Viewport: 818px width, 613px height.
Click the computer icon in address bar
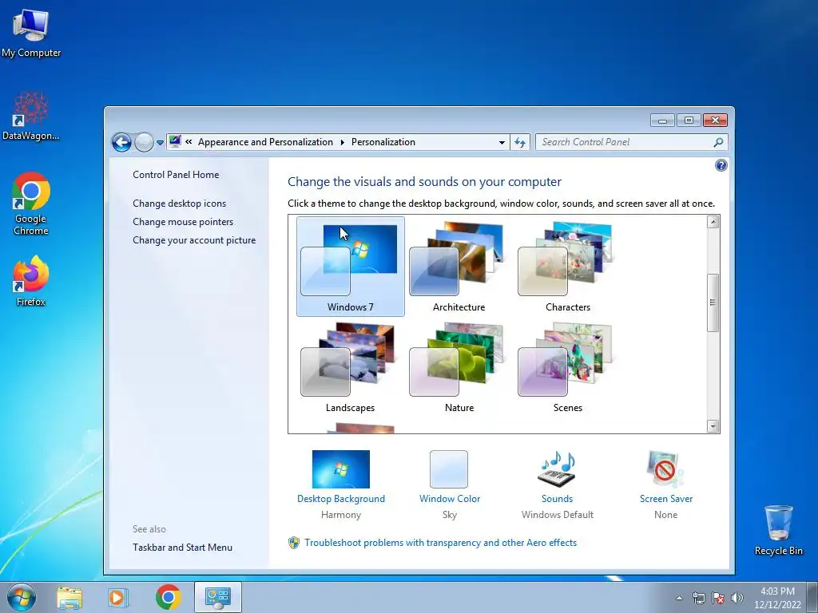coord(175,142)
